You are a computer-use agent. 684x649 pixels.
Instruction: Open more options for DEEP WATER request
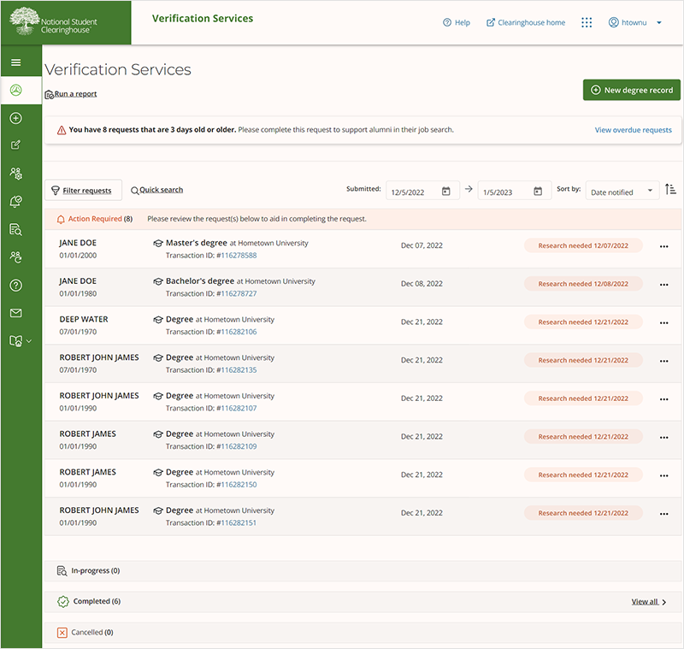coord(664,323)
